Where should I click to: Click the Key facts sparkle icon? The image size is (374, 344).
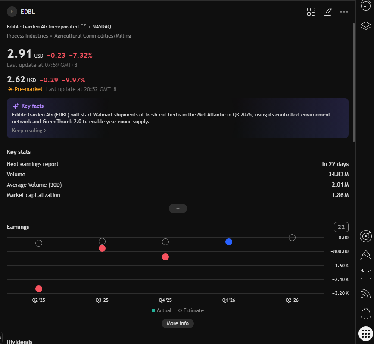(x=16, y=106)
